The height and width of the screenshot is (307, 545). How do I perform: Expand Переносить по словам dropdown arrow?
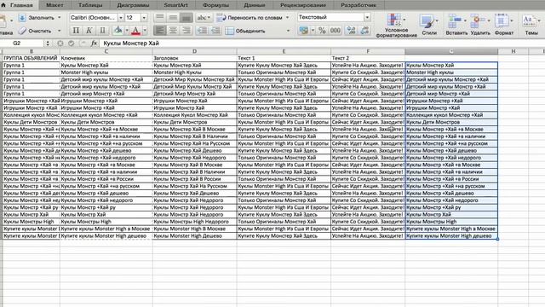(x=288, y=17)
